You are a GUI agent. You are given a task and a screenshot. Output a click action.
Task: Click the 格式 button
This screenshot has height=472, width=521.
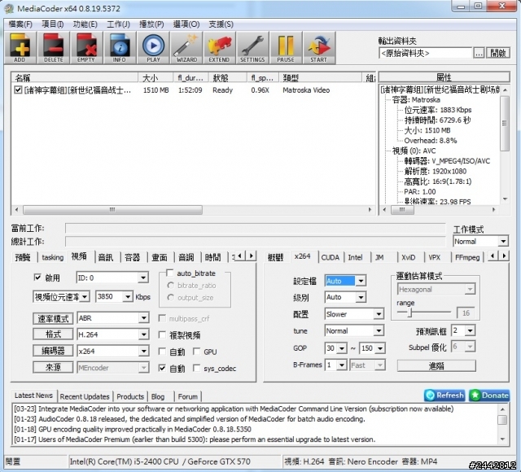coord(53,334)
